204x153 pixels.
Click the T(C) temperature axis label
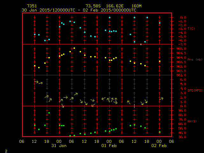coord(191,29)
